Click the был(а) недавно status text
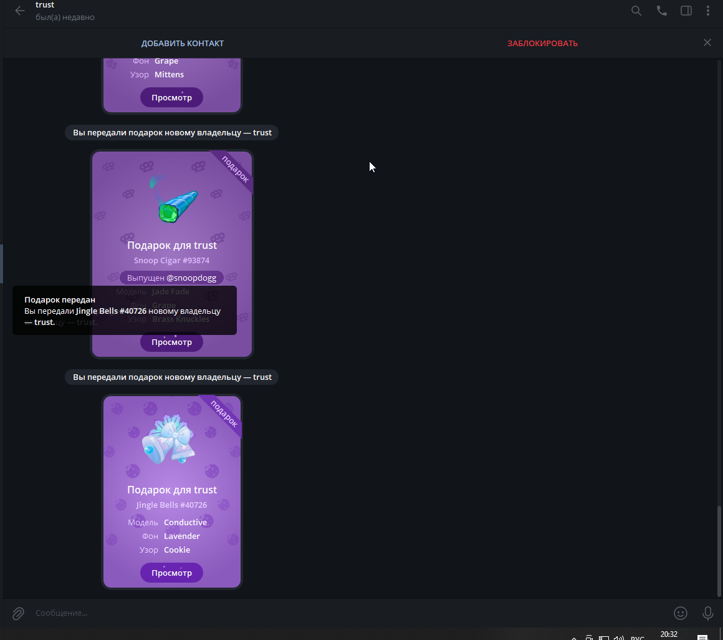 [x=65, y=17]
